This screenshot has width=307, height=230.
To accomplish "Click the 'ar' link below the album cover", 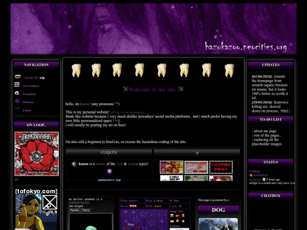I will [x=16, y=179].
